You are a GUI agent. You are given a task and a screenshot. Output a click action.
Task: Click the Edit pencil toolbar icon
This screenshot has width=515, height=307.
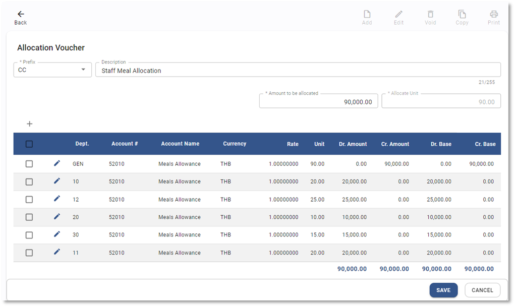pyautogui.click(x=398, y=15)
